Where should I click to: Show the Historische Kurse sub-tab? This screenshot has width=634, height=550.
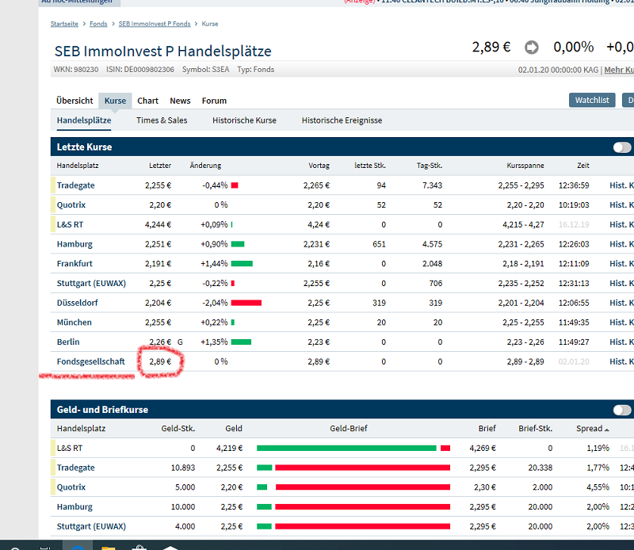click(244, 120)
